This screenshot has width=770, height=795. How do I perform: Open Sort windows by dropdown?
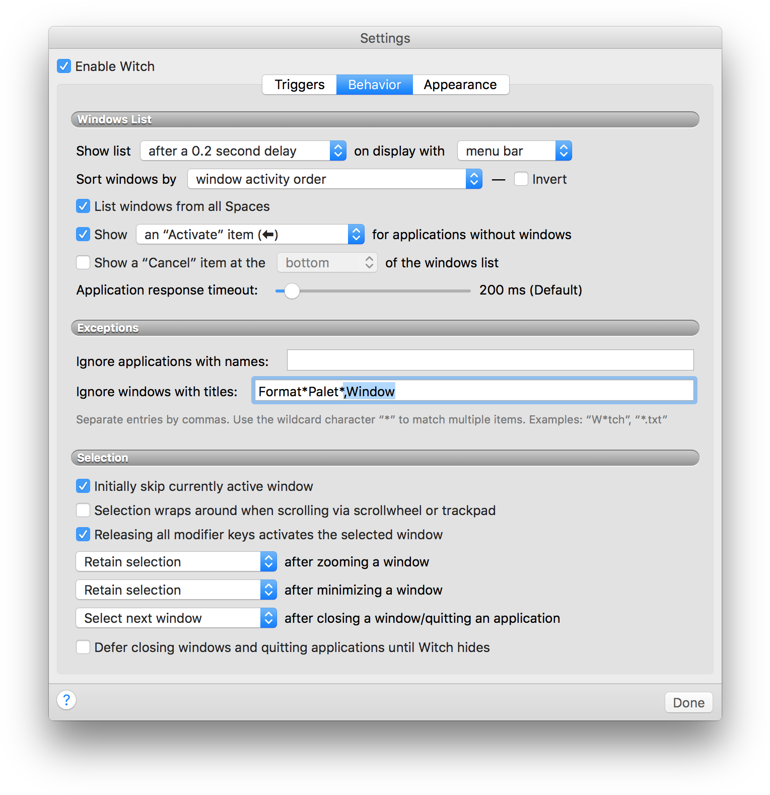point(335,179)
